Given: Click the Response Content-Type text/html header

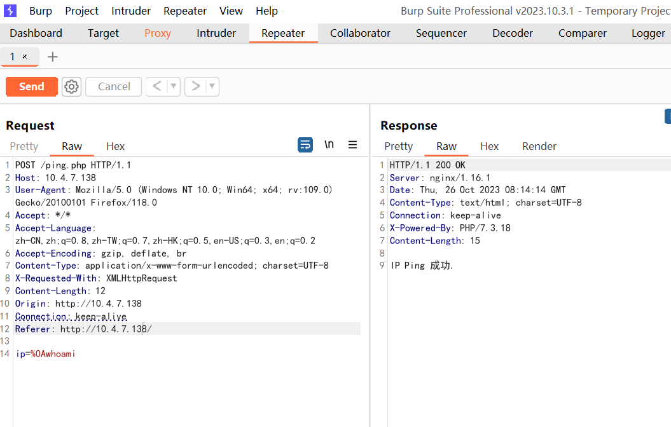Looking at the screenshot, I should click(x=486, y=203).
